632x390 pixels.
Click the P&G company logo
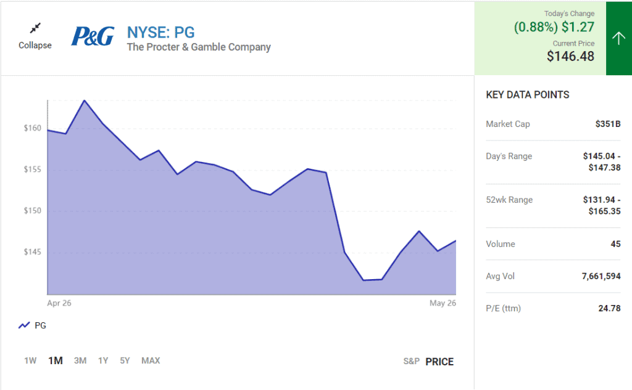point(93,36)
